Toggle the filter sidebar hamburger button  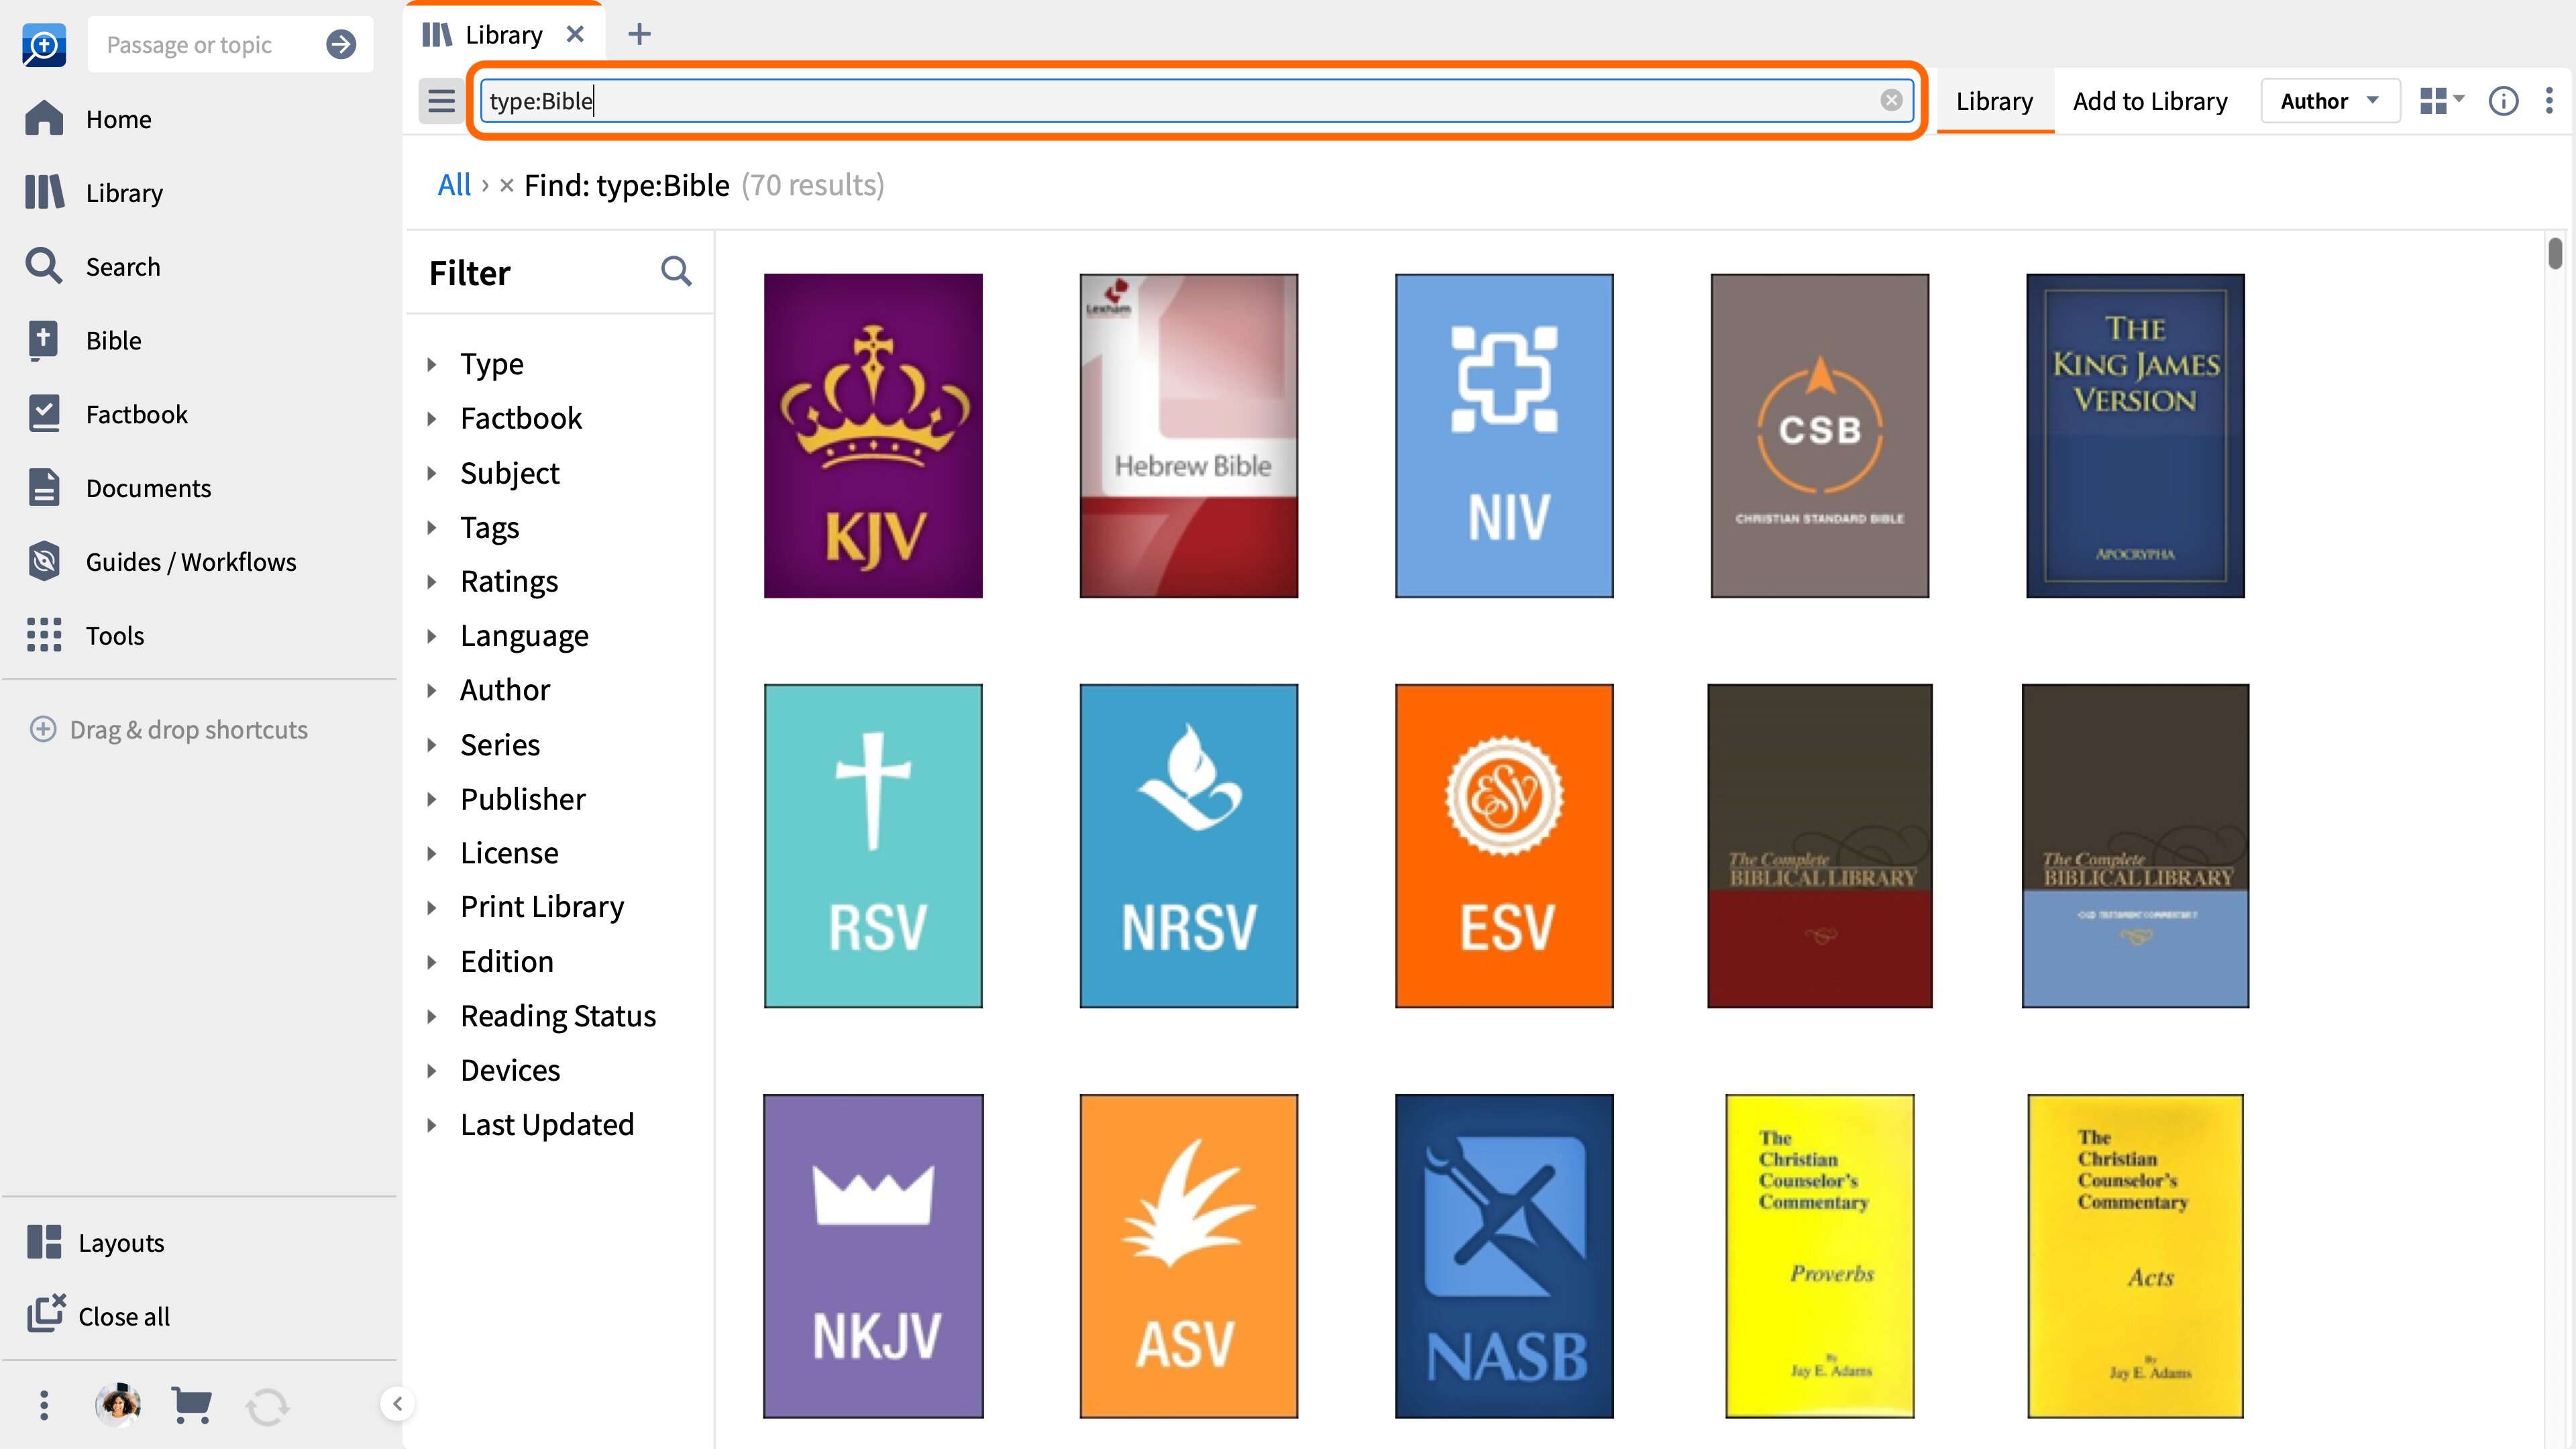[x=441, y=101]
